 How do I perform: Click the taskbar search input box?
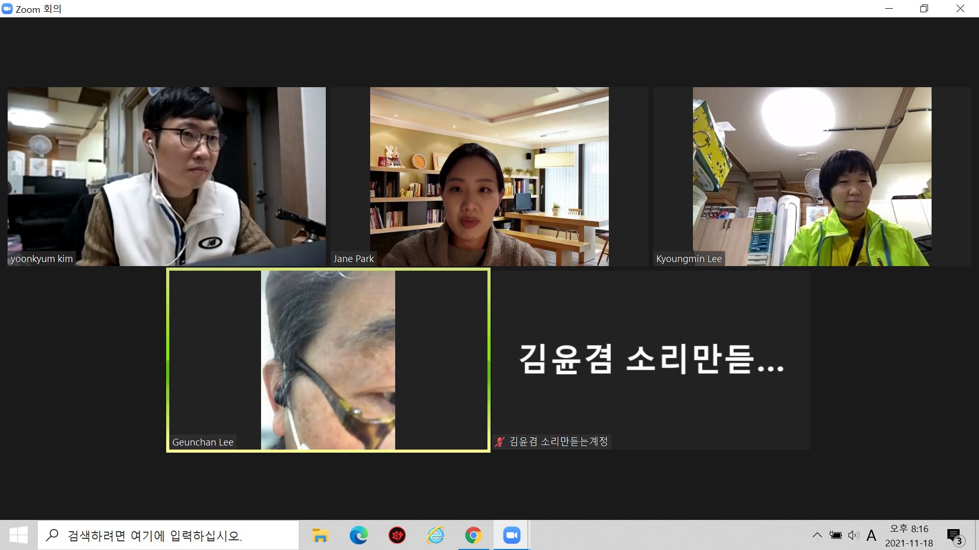168,536
